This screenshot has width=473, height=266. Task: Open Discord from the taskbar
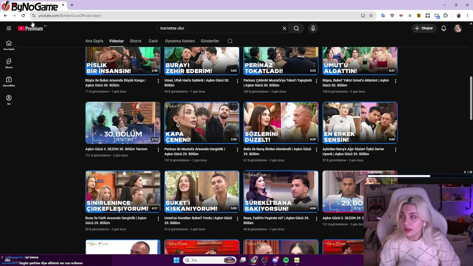point(275,260)
